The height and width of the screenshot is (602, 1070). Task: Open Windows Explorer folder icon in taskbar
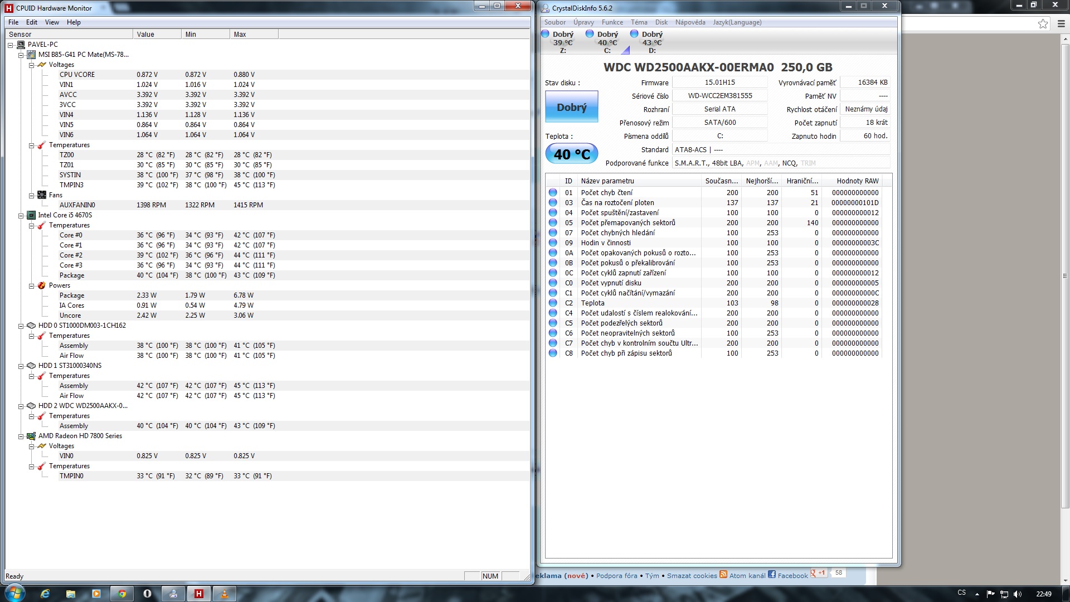click(x=71, y=594)
